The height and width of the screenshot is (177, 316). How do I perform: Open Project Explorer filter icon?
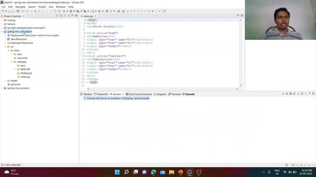click(65, 16)
